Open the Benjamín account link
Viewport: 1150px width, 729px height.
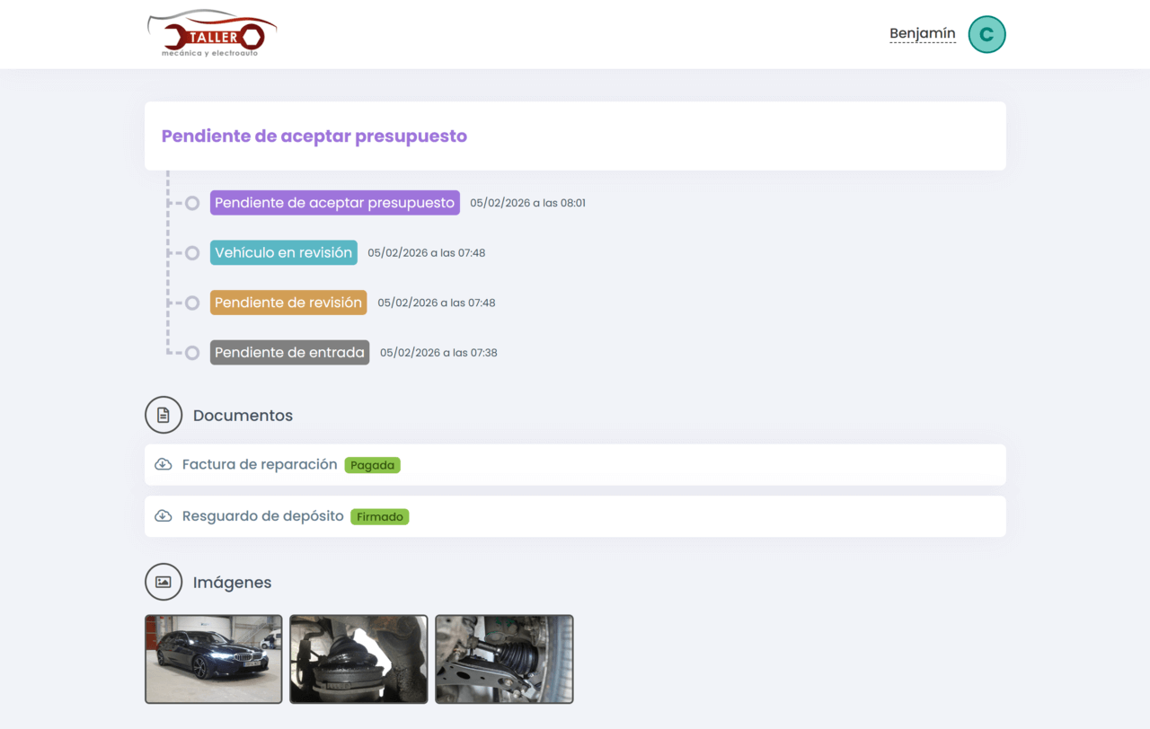coord(922,33)
